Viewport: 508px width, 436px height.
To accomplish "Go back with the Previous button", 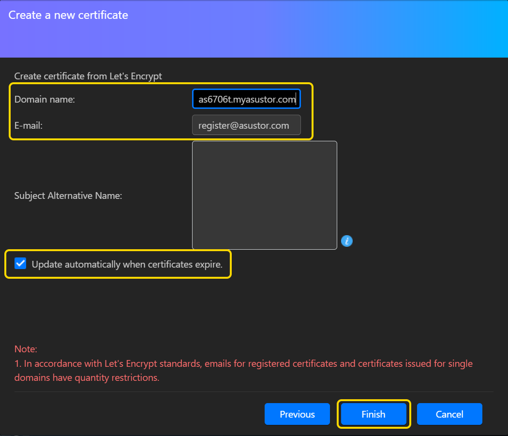I will [x=297, y=414].
